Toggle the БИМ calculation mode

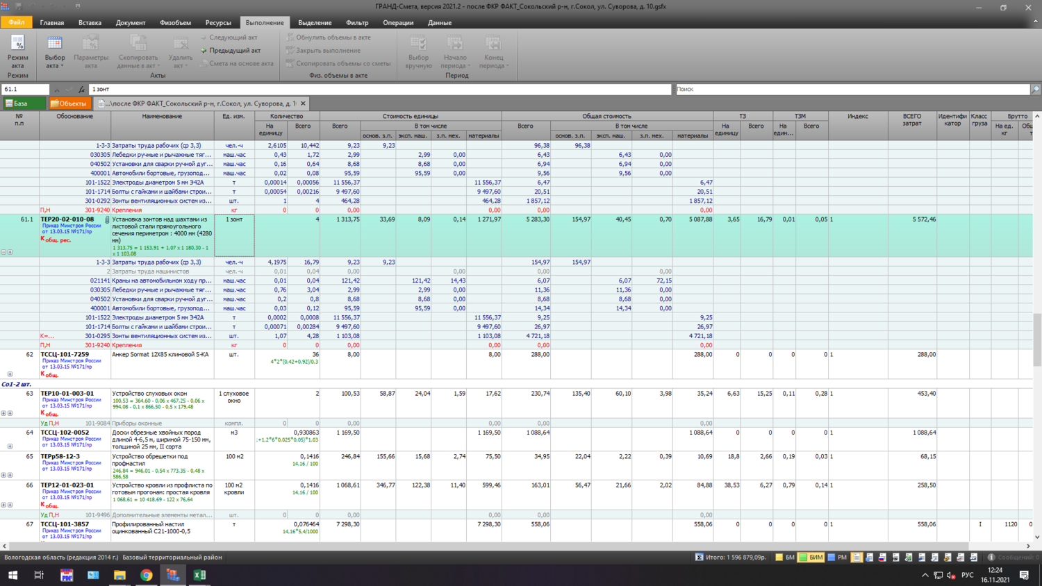[x=811, y=557]
